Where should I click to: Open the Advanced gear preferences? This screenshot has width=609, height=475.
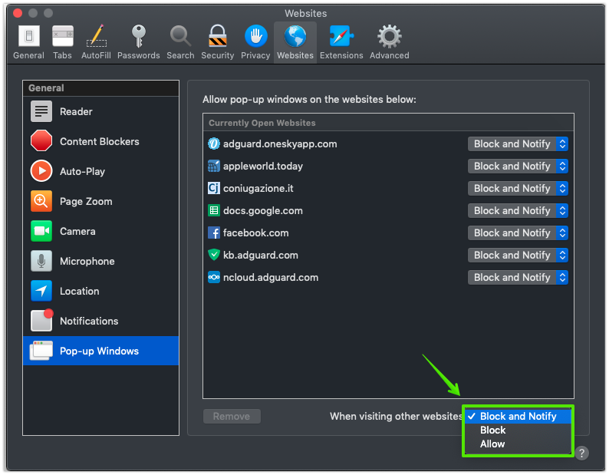point(389,41)
